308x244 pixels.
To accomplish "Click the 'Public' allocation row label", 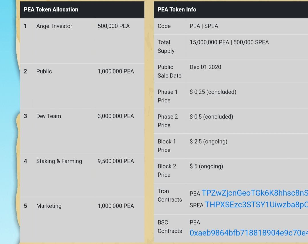I will [44, 71].
